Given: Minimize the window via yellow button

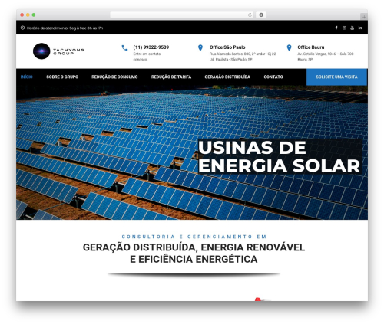Looking at the screenshot, I should (28, 15).
